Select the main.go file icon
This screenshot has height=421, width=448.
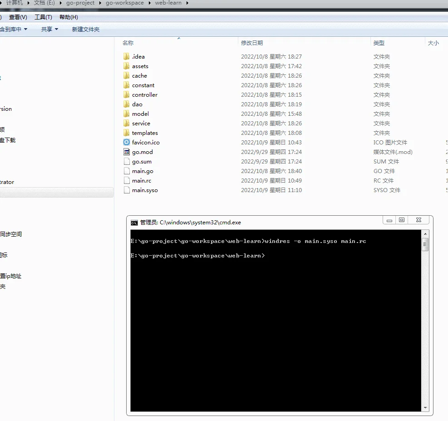127,171
